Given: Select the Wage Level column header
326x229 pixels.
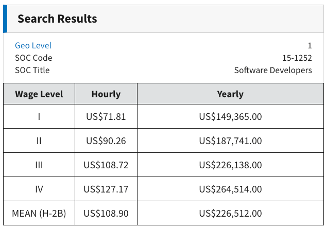Looking at the screenshot, I should tap(39, 94).
